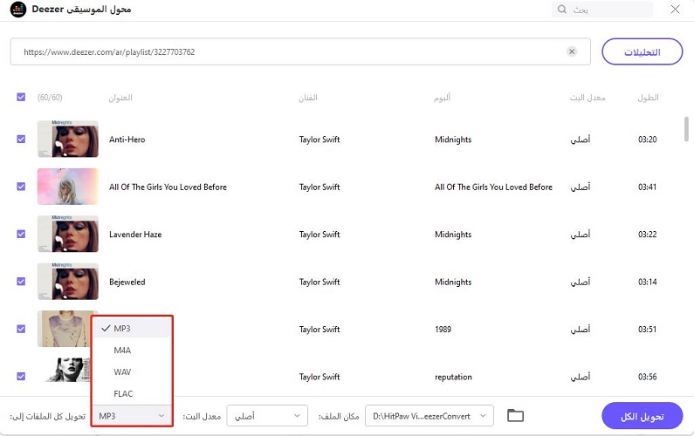Click the Anti-Hero Midnights album thumbnail
This screenshot has width=694, height=436.
coord(68,139)
